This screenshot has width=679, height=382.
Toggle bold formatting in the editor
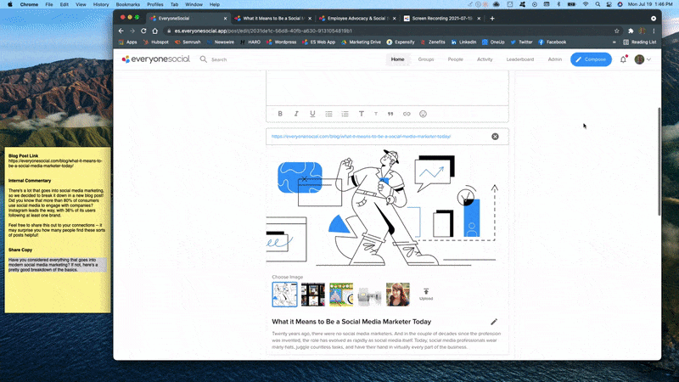click(280, 114)
